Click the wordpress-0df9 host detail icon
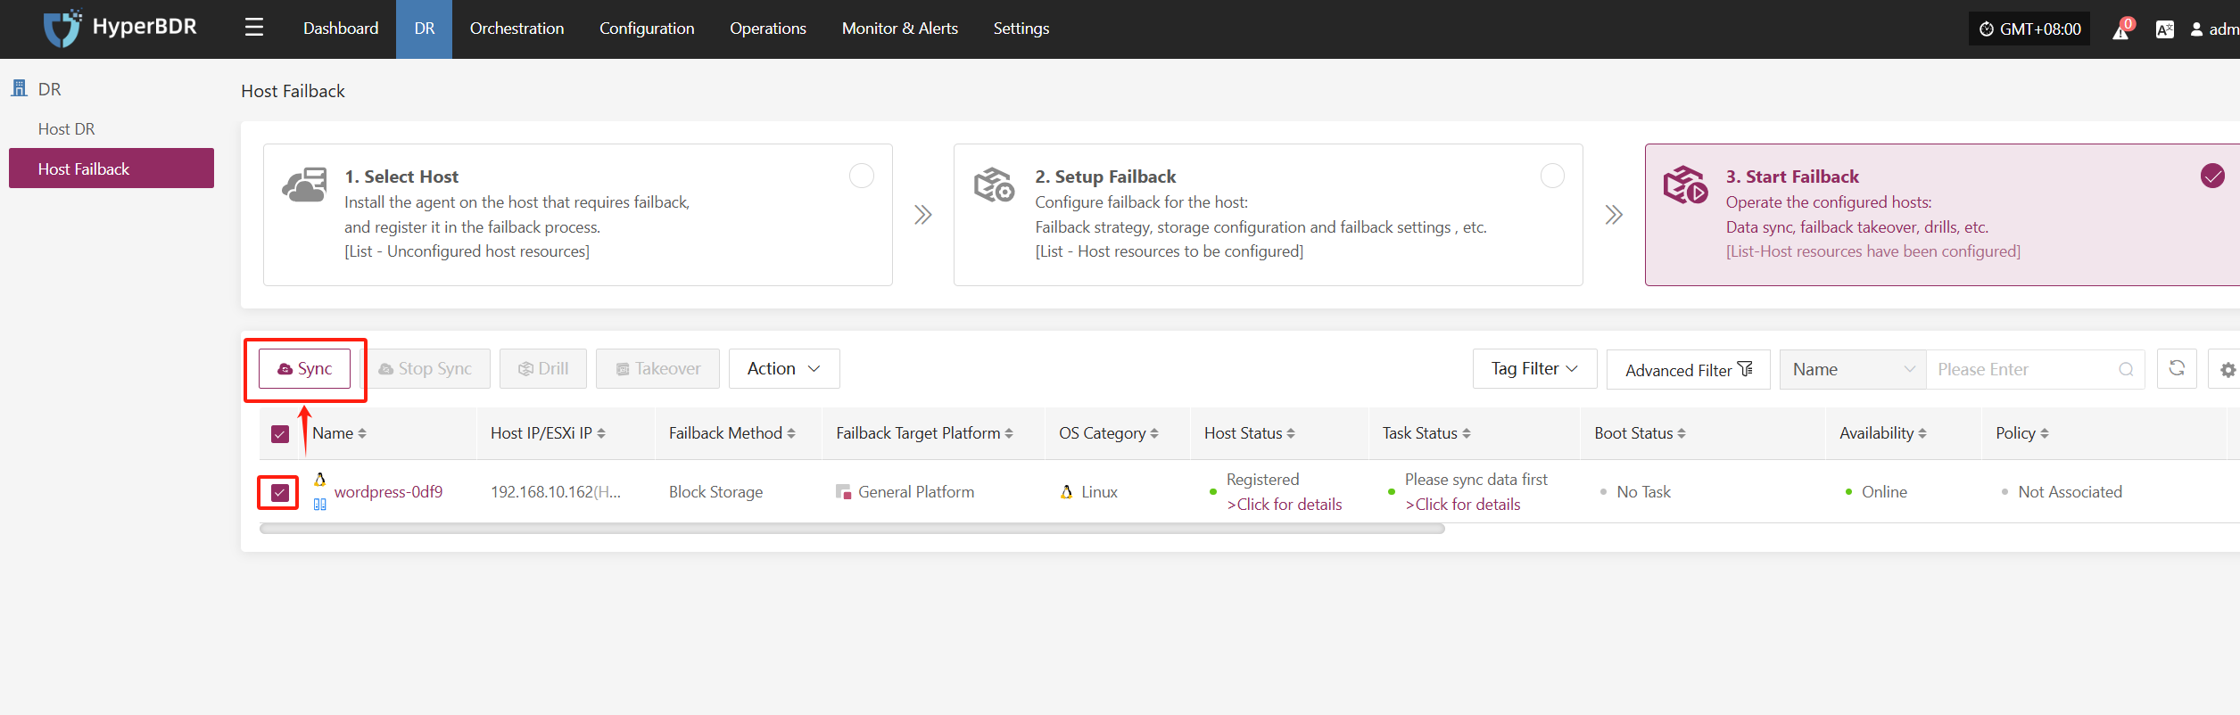 point(319,505)
